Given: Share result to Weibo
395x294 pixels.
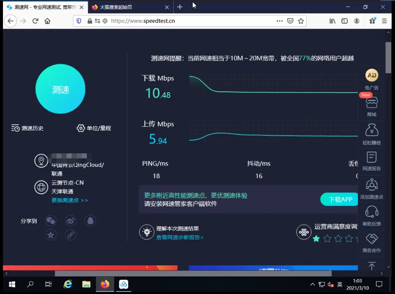Looking at the screenshot, I should point(70,220).
